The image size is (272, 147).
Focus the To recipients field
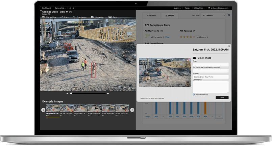click(211, 71)
